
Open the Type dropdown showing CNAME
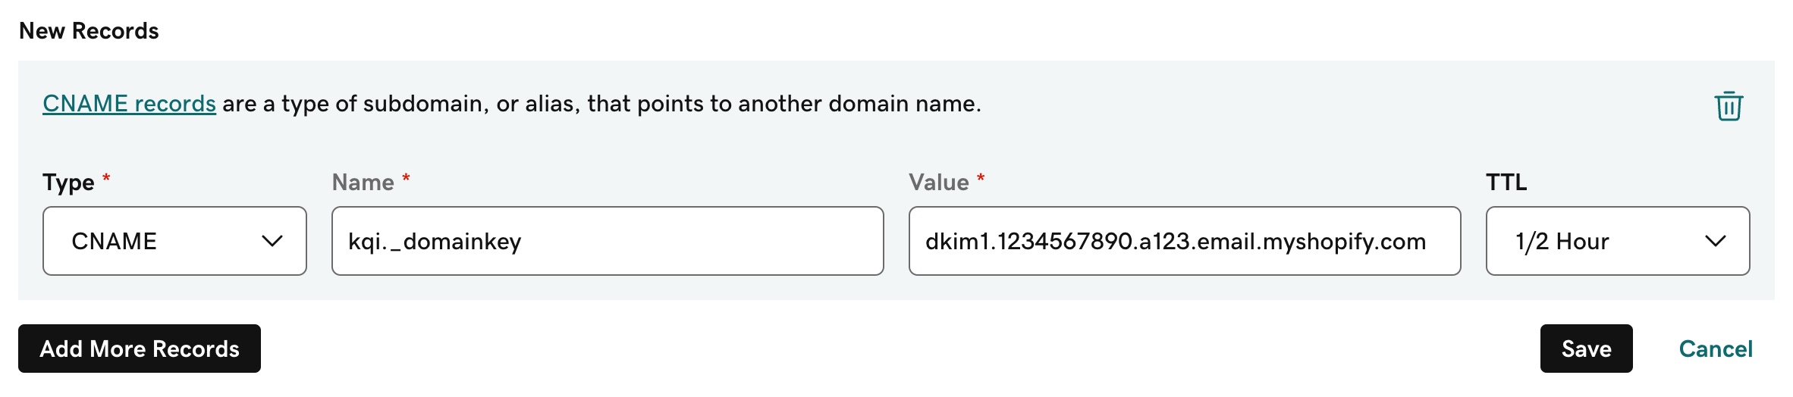[x=174, y=241]
